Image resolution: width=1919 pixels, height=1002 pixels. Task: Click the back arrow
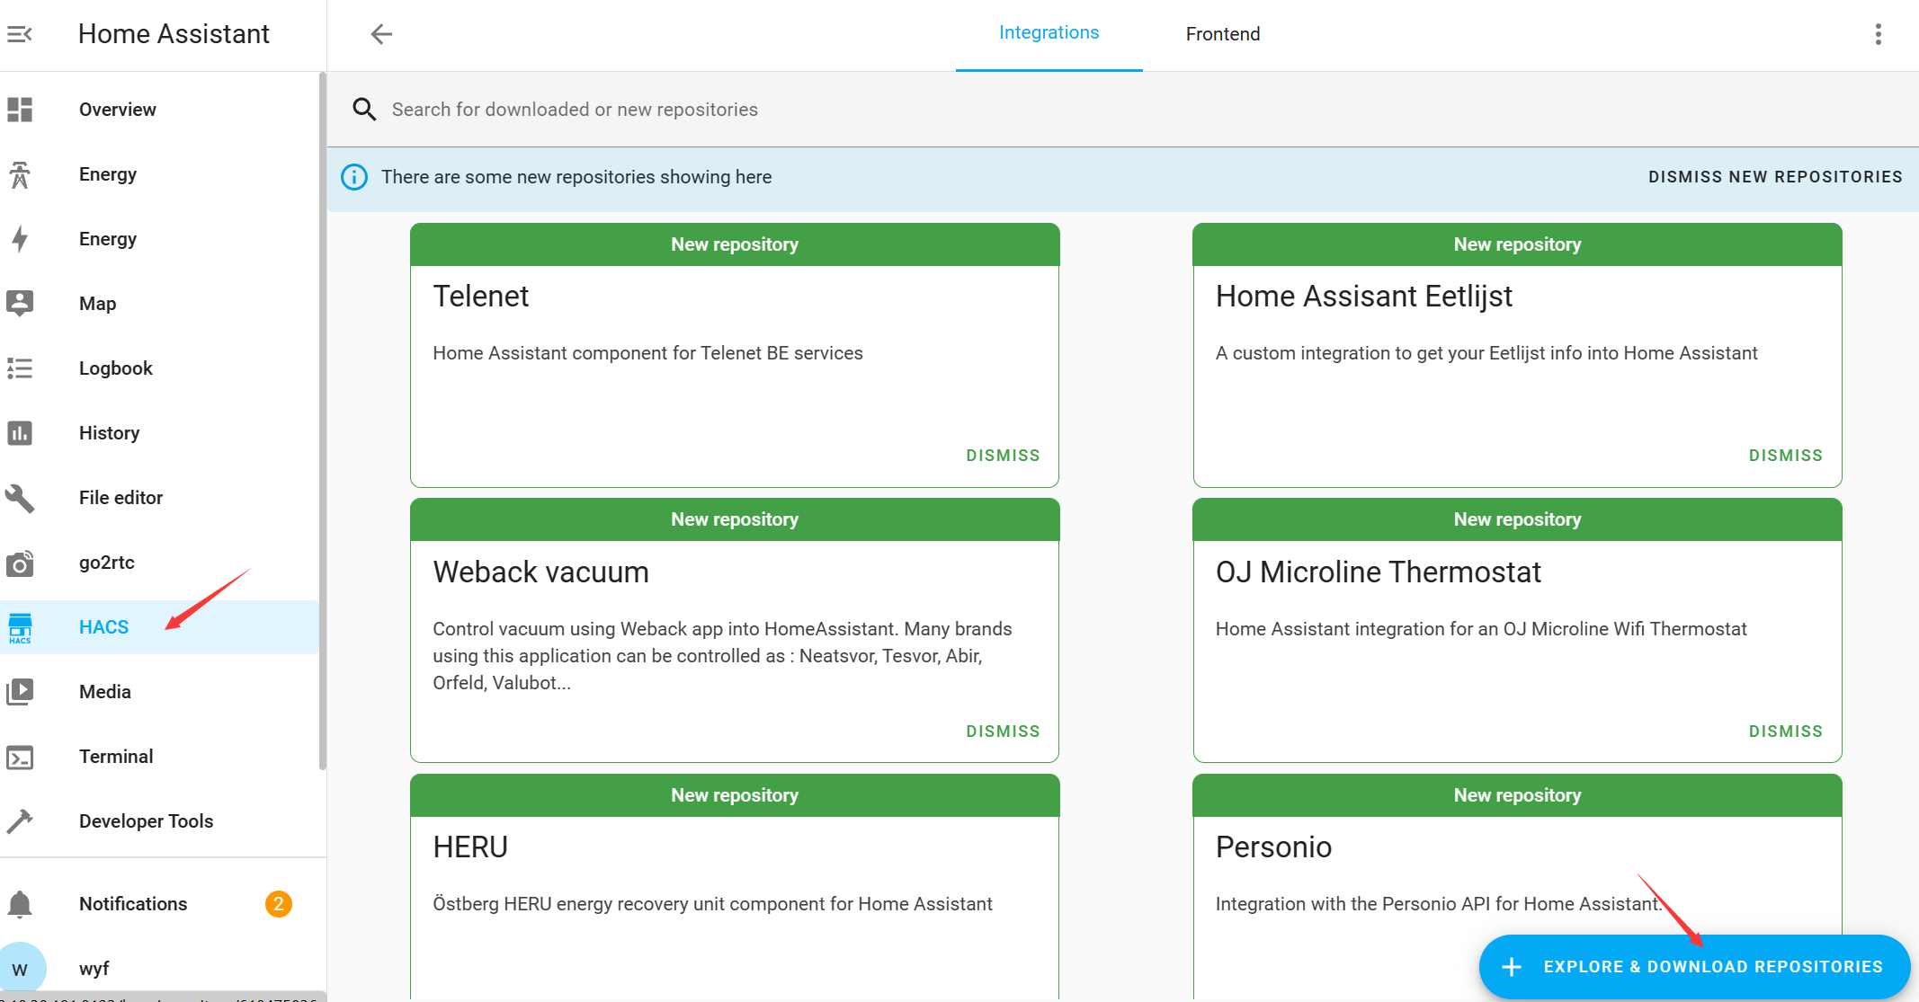[381, 34]
